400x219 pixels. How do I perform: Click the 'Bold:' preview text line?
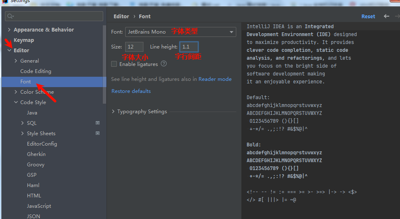(254, 145)
